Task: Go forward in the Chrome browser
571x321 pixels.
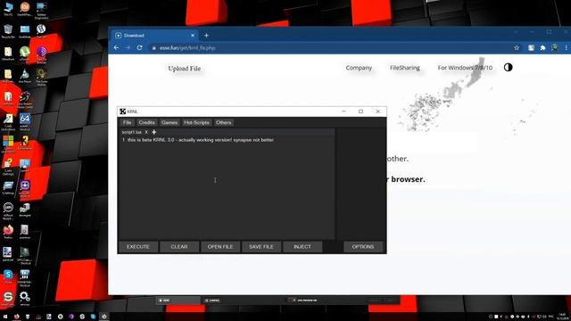Action: (128, 47)
